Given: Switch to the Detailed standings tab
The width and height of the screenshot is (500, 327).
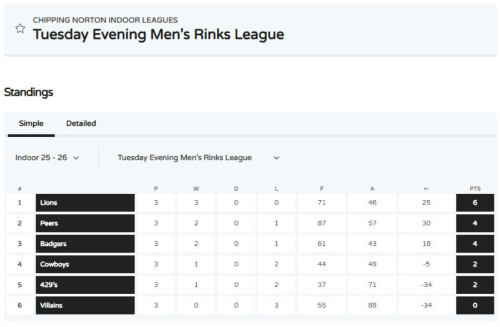Looking at the screenshot, I should pos(81,123).
